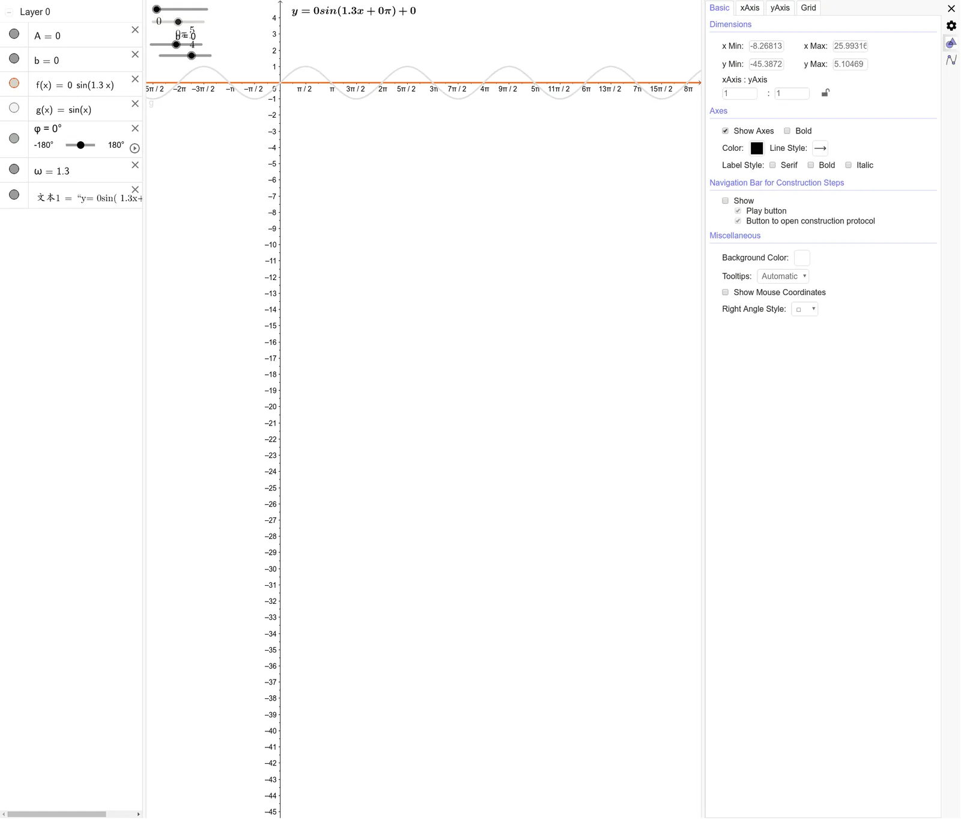
Task: Open the function graph properties icon
Action: 951,60
